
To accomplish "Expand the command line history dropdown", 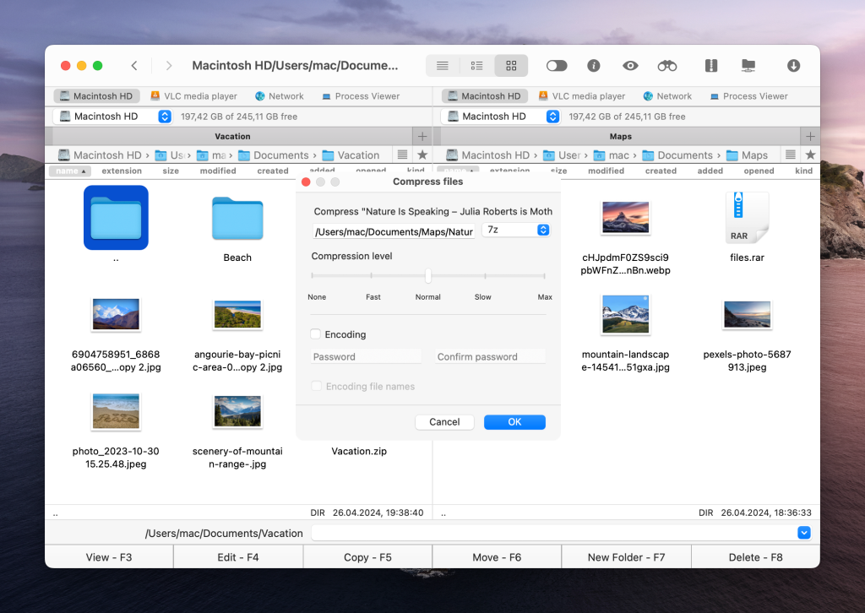I will tap(803, 533).
